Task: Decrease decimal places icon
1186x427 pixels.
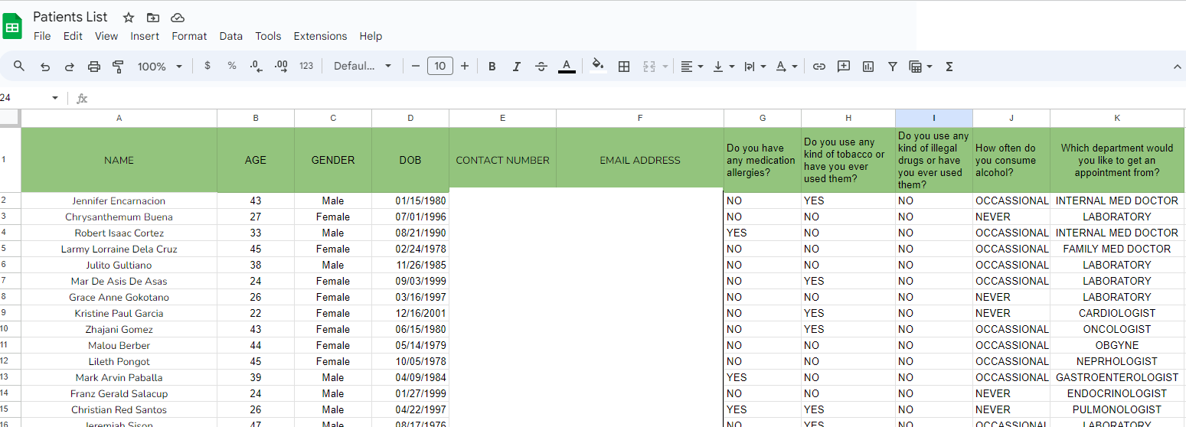Action: point(256,67)
